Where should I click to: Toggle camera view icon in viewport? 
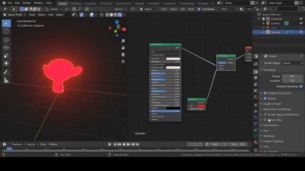(123, 55)
